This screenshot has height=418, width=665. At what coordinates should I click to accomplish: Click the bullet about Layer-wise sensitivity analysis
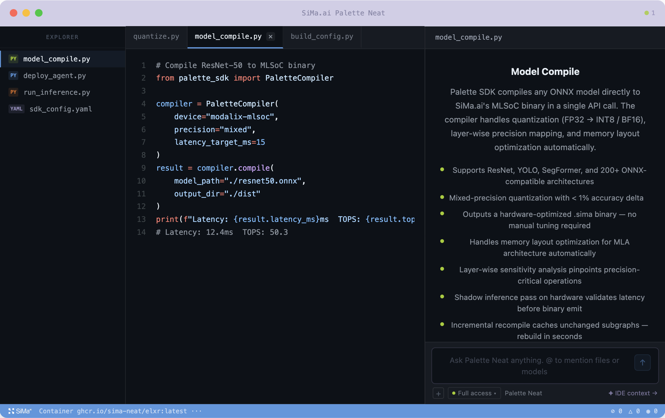coord(549,275)
